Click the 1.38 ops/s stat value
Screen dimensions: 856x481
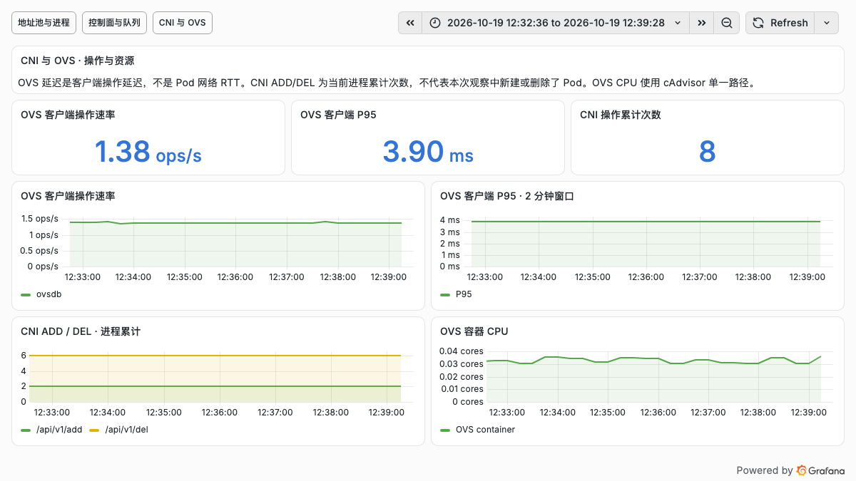pyautogui.click(x=148, y=152)
